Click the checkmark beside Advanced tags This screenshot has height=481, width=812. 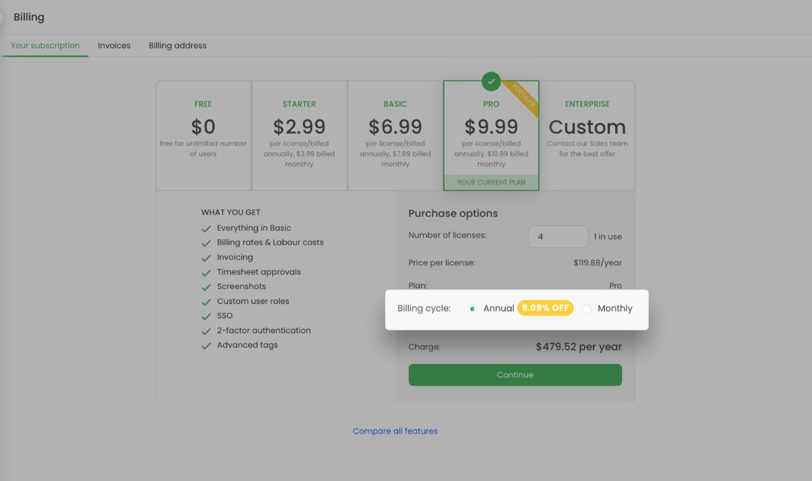tap(206, 346)
